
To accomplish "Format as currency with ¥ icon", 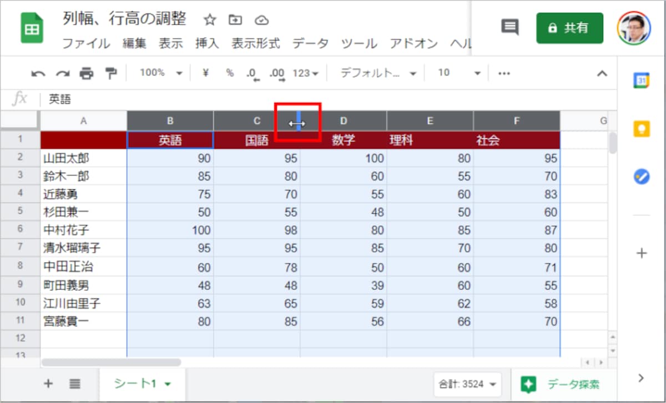I will point(205,73).
